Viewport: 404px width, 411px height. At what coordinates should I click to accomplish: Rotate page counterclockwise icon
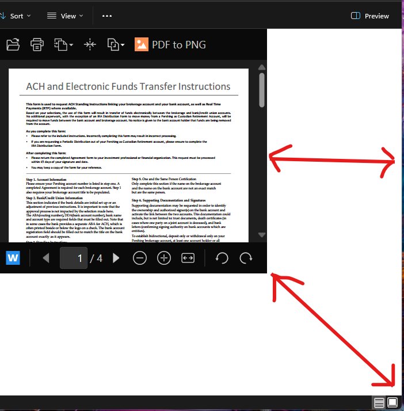222,258
